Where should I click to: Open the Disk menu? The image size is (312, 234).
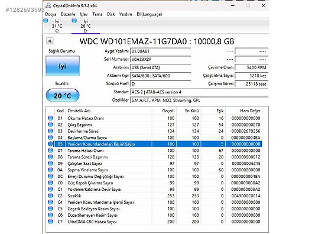point(111,14)
